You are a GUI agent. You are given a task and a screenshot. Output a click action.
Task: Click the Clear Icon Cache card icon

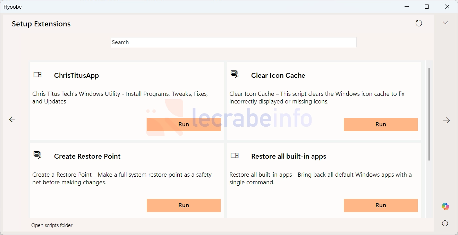pos(235,74)
